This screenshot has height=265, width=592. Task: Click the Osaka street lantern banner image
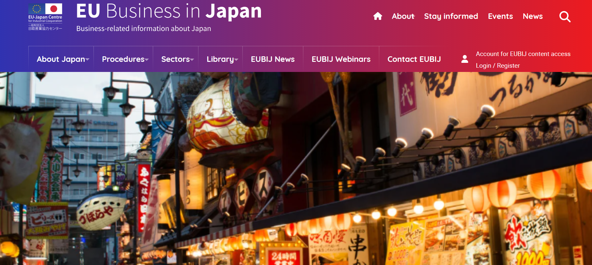coord(296,168)
